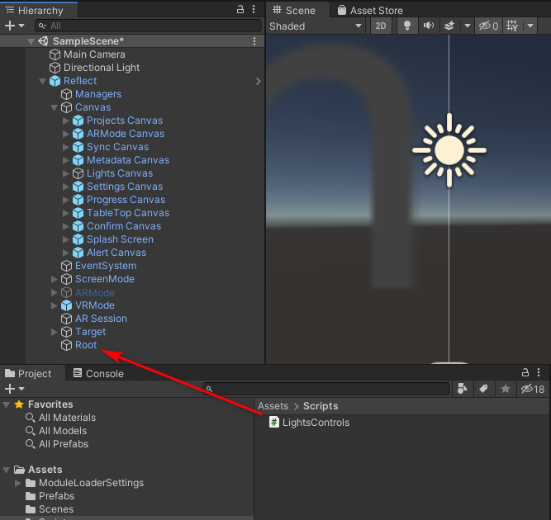Click the LightsControls script icon
Image resolution: width=551 pixels, height=520 pixels.
(x=274, y=423)
